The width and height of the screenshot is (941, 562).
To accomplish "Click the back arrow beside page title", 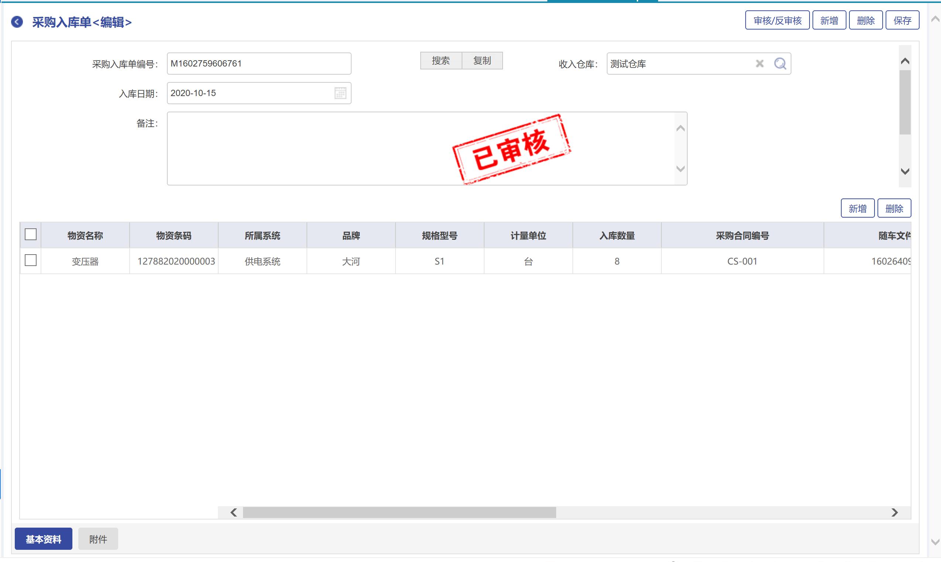I will (x=17, y=22).
